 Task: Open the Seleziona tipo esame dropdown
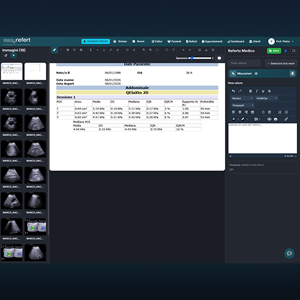click(281, 64)
